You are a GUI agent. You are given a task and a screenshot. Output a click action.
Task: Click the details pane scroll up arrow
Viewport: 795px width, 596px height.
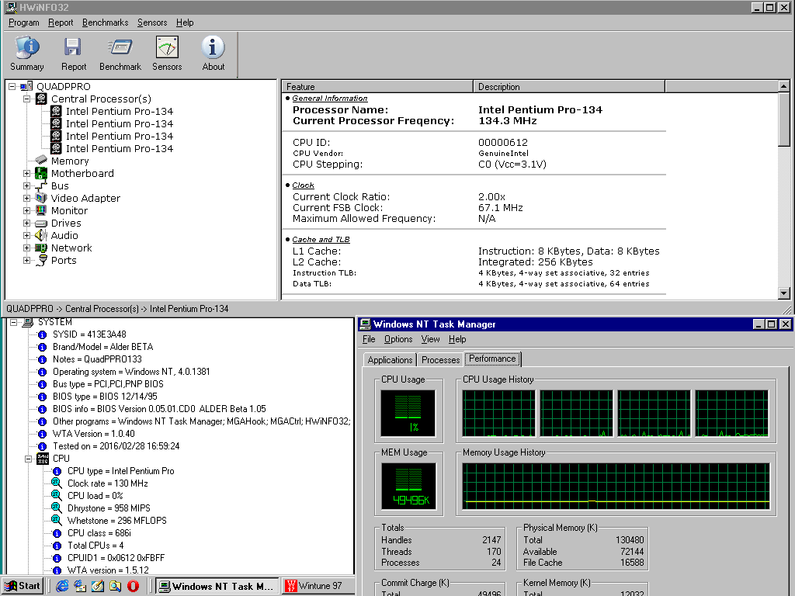click(x=784, y=86)
